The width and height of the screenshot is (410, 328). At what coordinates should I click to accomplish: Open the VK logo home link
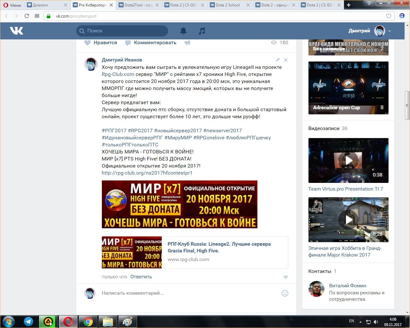16,31
